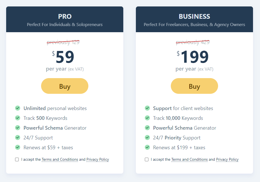The image size is (260, 182).
Task: Click checkmark icon beside Renews at $59
Action: [x=18, y=147]
